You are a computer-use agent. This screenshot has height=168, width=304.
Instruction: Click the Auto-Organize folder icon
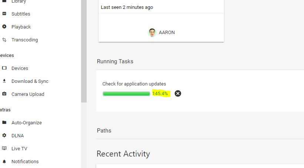click(4, 122)
